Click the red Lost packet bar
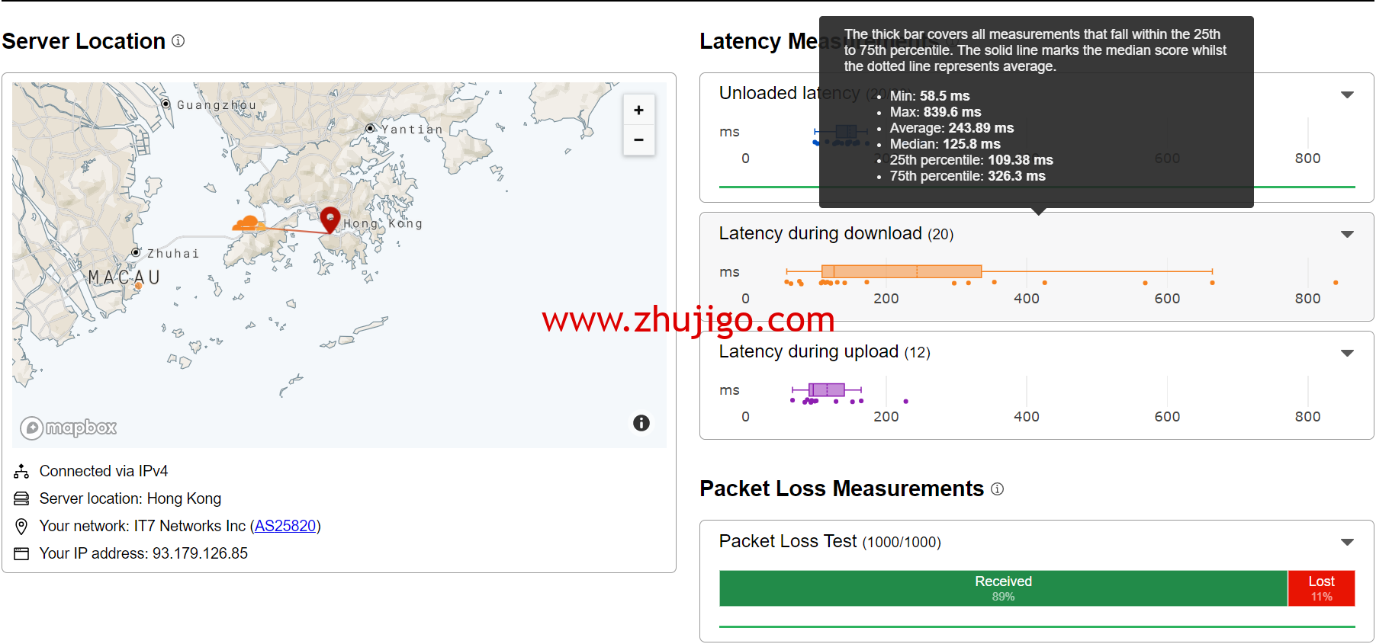The image size is (1376, 644). point(1321,588)
